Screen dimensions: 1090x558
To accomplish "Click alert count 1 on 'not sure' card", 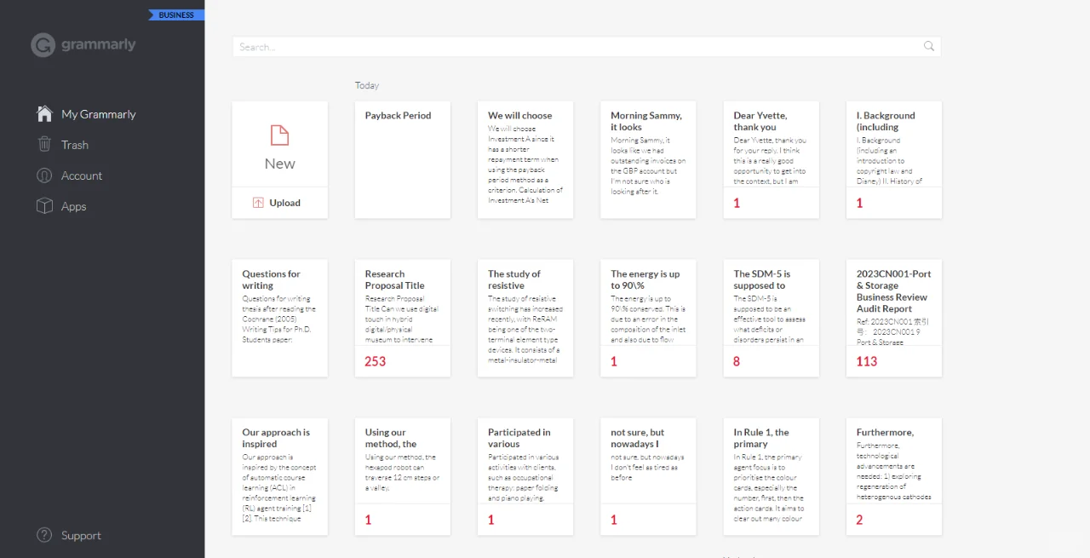I will click(614, 520).
